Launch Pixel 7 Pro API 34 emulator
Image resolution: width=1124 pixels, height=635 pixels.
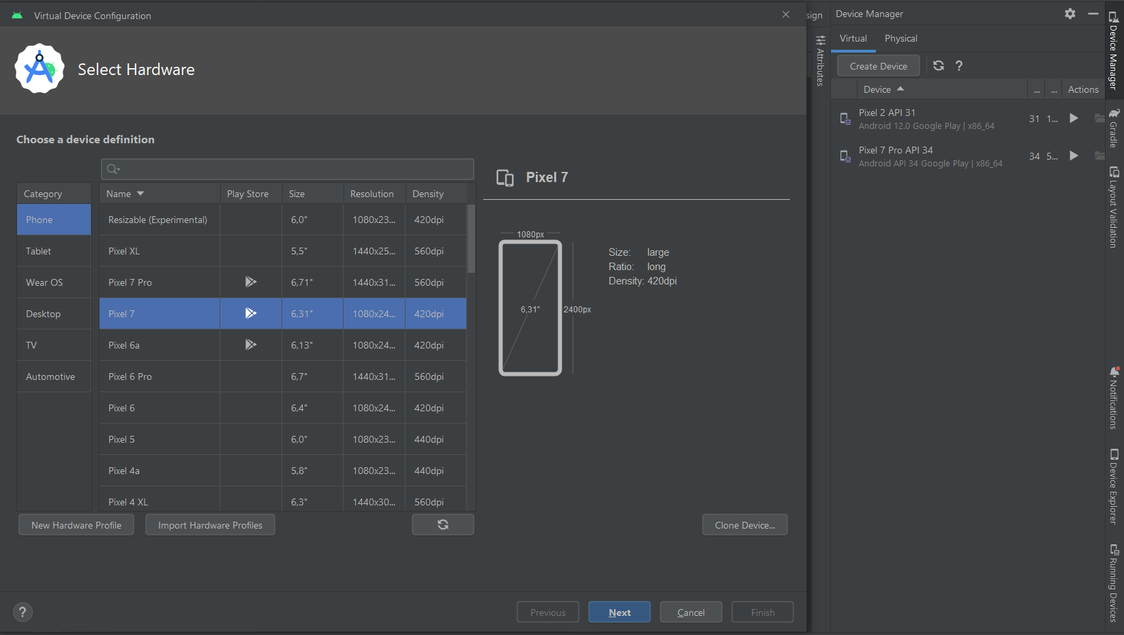click(1074, 156)
